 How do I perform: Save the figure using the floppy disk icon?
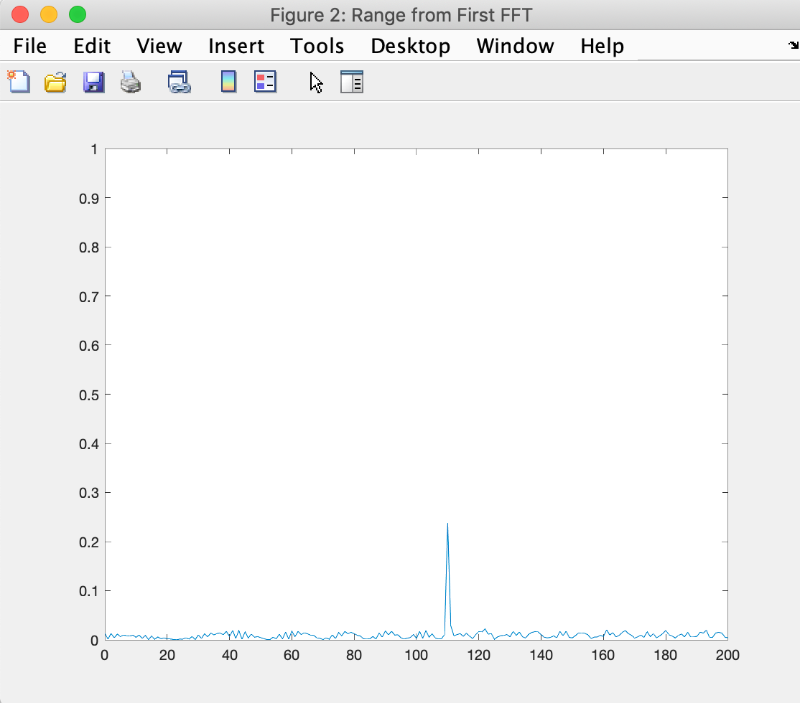pos(93,82)
